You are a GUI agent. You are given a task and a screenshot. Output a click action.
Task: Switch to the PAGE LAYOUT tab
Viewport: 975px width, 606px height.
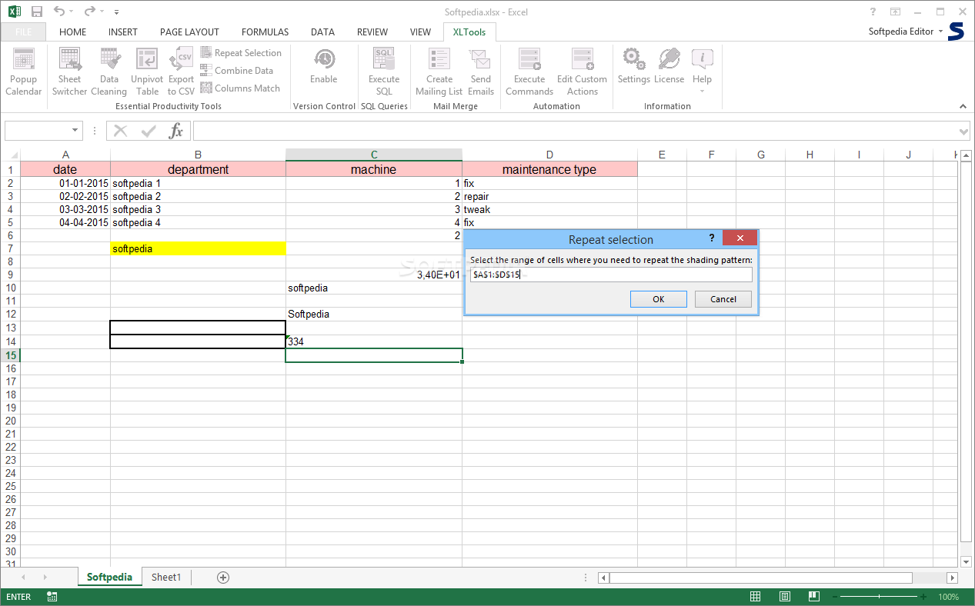(189, 32)
